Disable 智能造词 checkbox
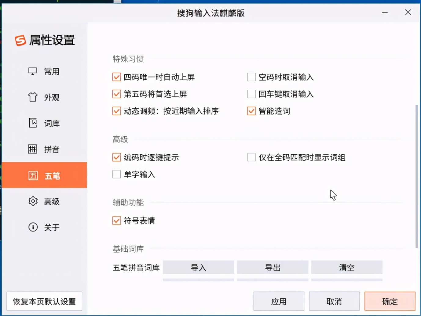Viewport: 421px width, 316px height. tap(251, 111)
